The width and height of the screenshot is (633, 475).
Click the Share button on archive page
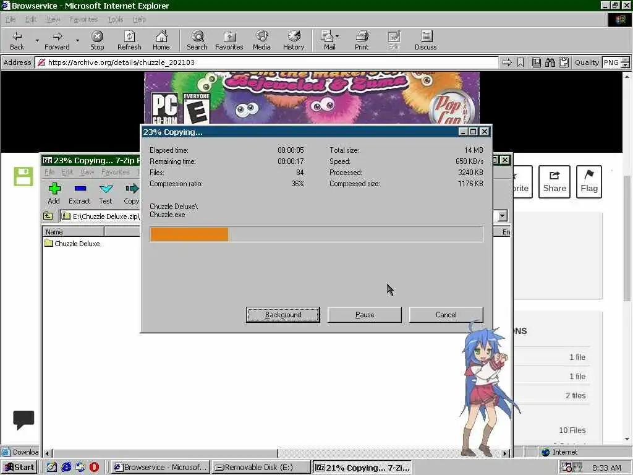[x=554, y=182]
